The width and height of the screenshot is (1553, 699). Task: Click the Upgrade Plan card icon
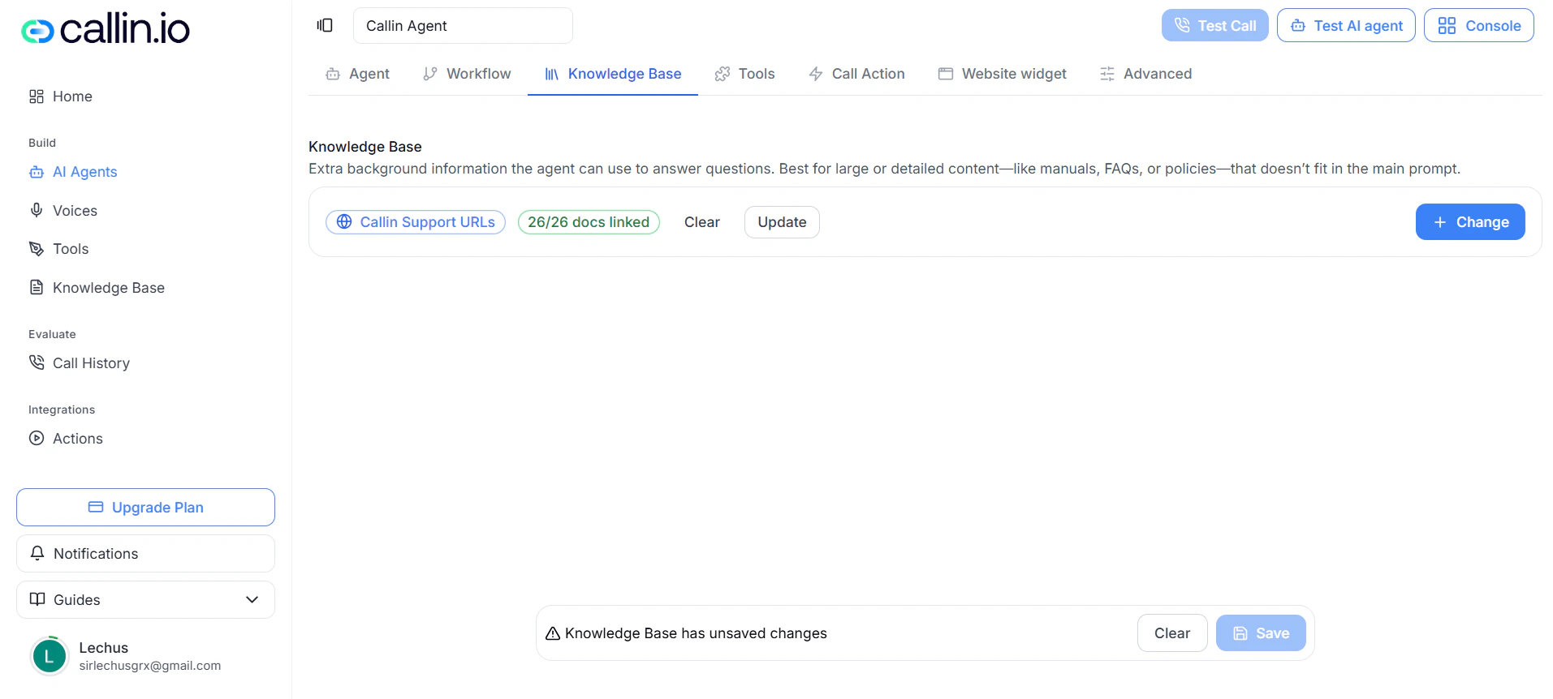coord(96,507)
